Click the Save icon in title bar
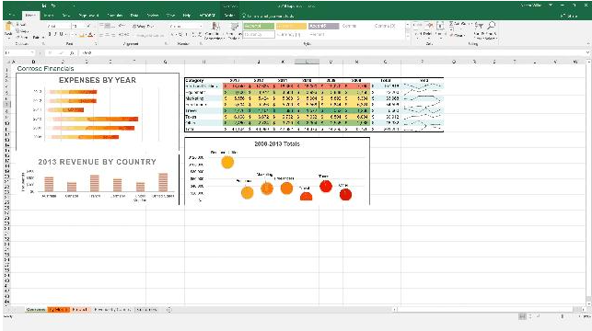This screenshot has width=592, height=331. [x=44, y=6]
